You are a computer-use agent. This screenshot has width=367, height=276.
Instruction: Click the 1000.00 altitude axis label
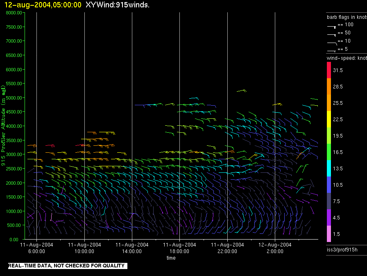(14, 211)
